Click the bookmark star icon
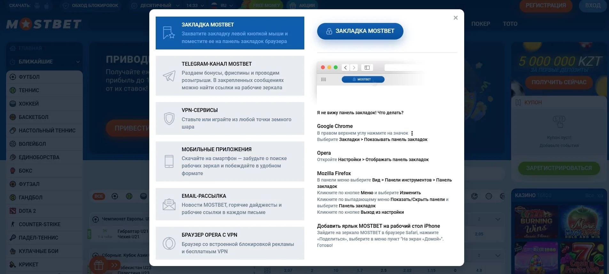The height and width of the screenshot is (274, 609). (169, 33)
